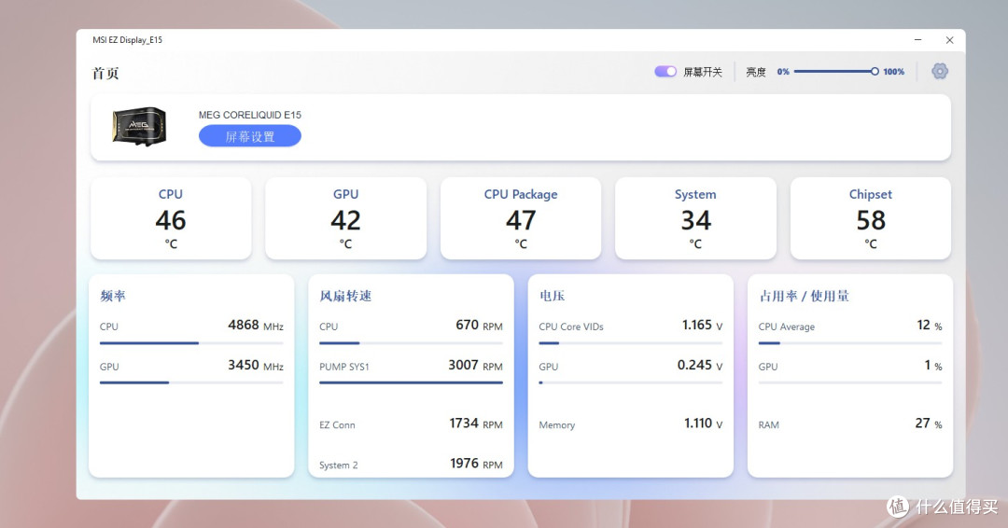The image size is (1008, 528).
Task: Click the brightness slider handle
Action: pyautogui.click(x=875, y=71)
